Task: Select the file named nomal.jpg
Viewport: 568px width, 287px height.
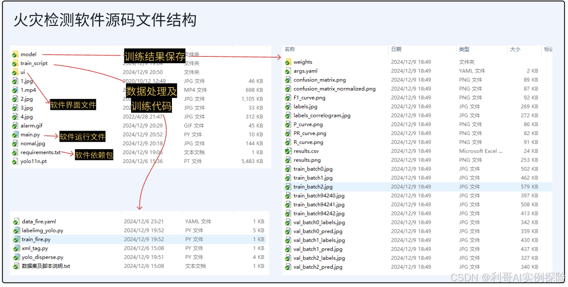Action: (x=33, y=143)
